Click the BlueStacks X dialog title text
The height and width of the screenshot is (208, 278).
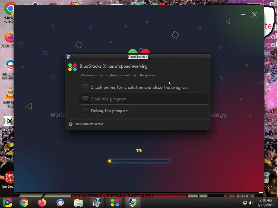coord(138,57)
